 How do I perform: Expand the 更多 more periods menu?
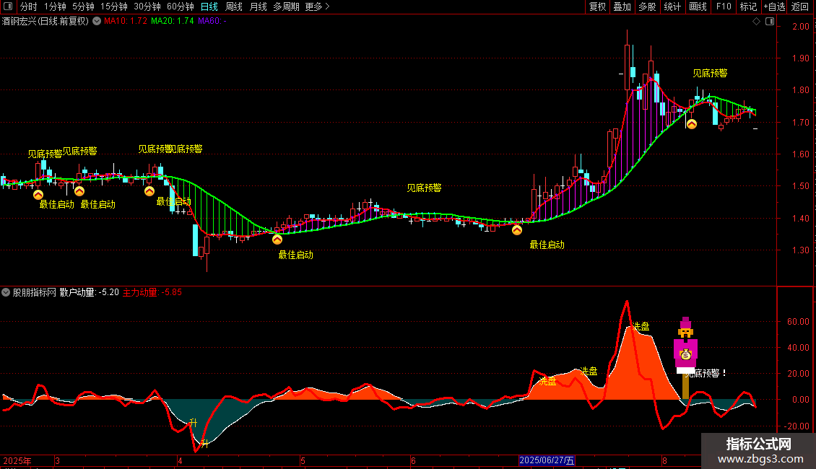317,6
